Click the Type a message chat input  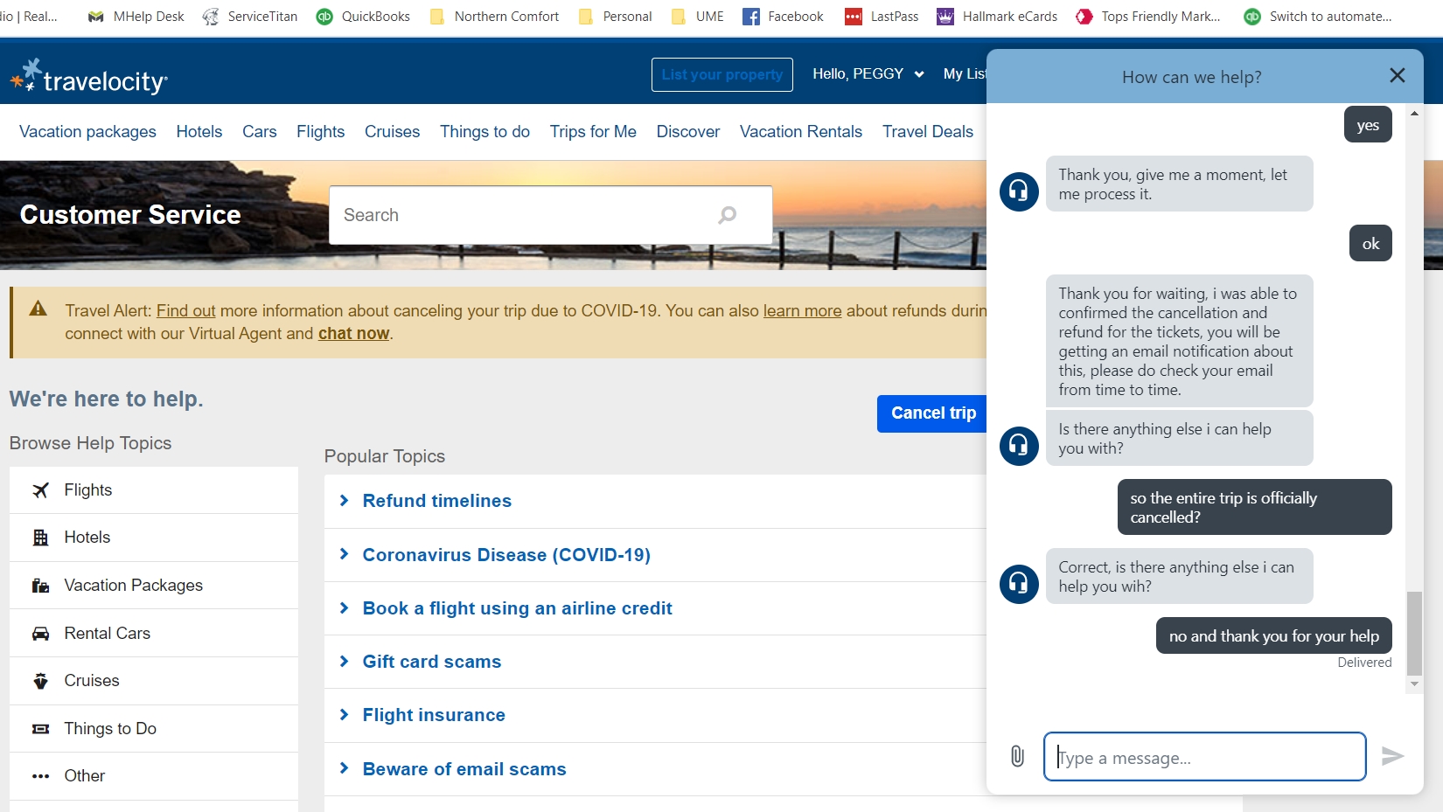pyautogui.click(x=1205, y=757)
